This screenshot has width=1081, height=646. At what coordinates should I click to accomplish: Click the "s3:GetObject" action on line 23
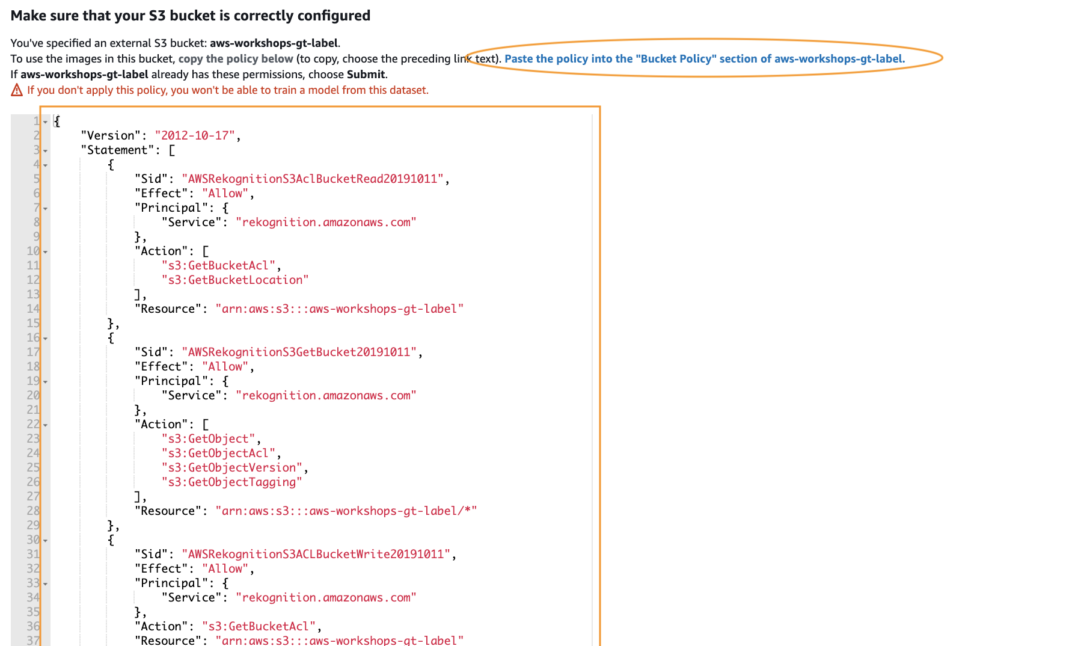[208, 438]
